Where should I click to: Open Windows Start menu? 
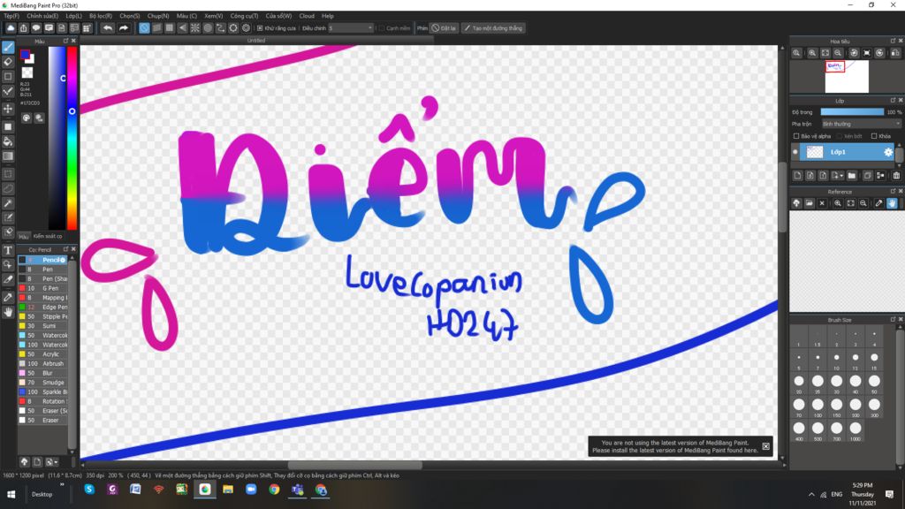coord(11,494)
